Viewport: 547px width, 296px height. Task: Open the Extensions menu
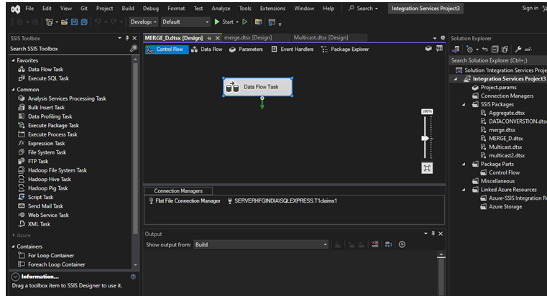272,8
